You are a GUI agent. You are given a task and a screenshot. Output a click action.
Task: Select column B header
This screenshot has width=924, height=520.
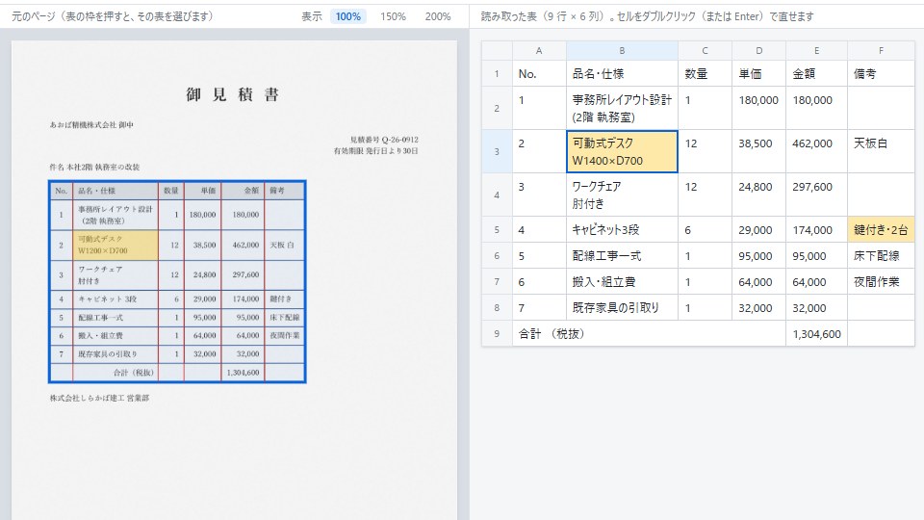click(623, 51)
